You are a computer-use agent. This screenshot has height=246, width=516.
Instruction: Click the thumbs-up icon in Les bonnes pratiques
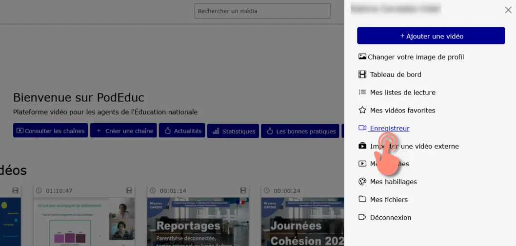(270, 131)
